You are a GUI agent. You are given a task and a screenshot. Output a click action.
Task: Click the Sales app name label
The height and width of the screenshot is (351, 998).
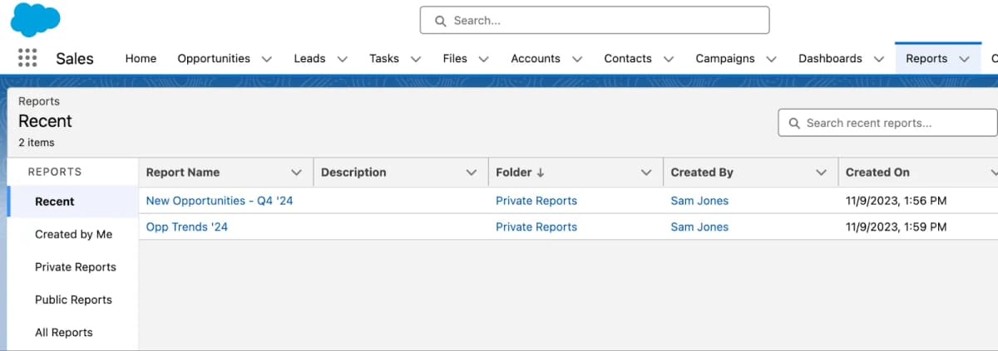coord(75,58)
